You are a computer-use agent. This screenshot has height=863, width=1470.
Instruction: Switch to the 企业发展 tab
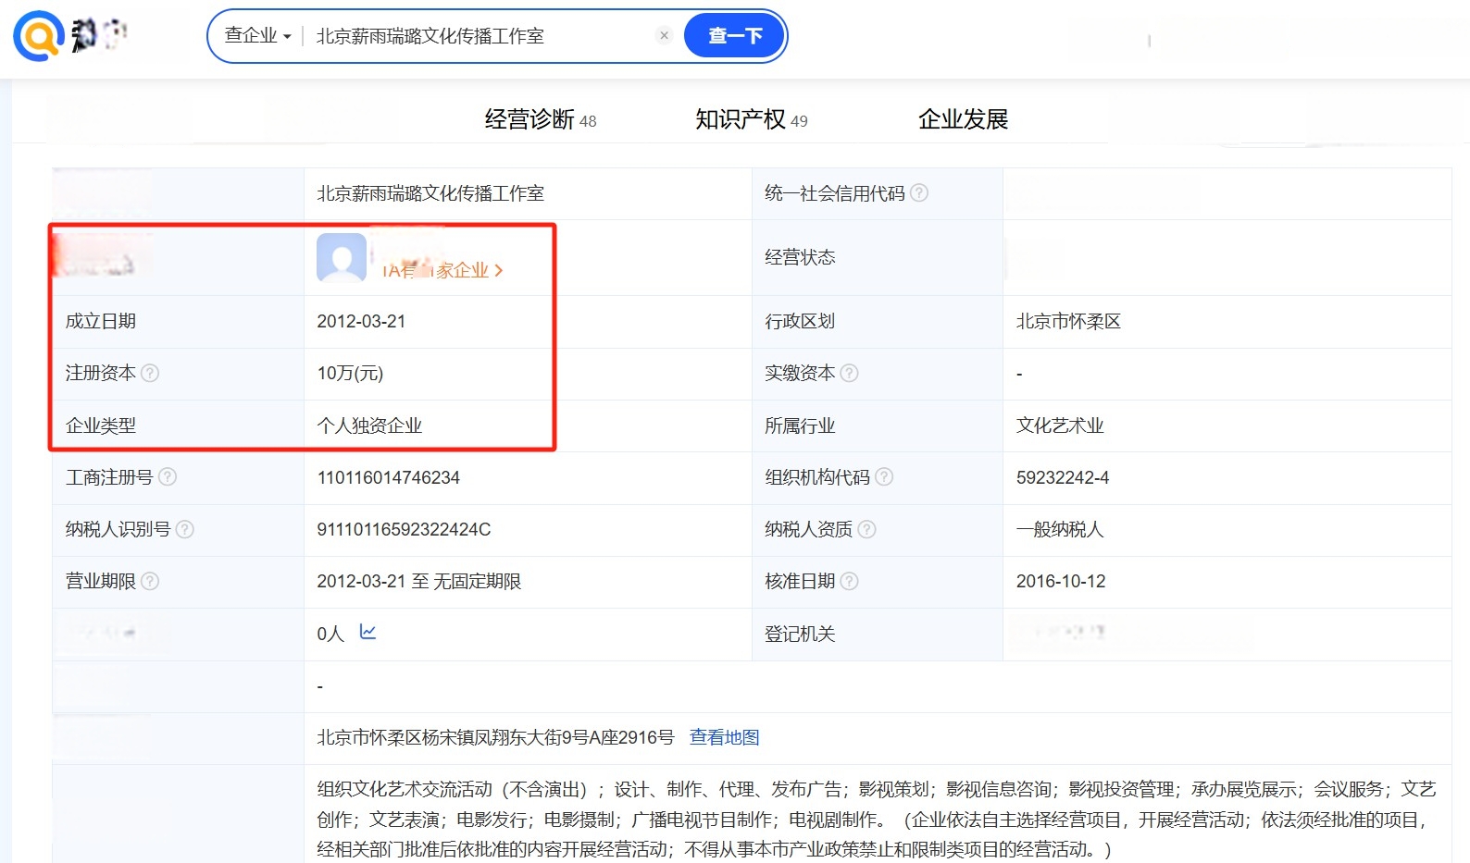(x=963, y=119)
